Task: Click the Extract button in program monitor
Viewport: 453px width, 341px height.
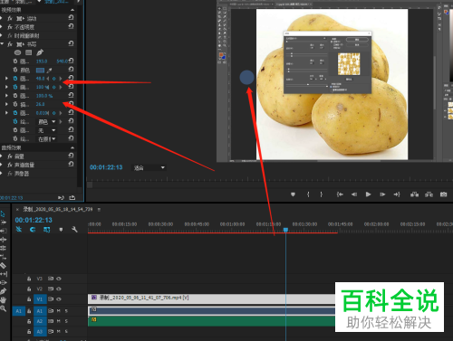Action: pos(429,194)
